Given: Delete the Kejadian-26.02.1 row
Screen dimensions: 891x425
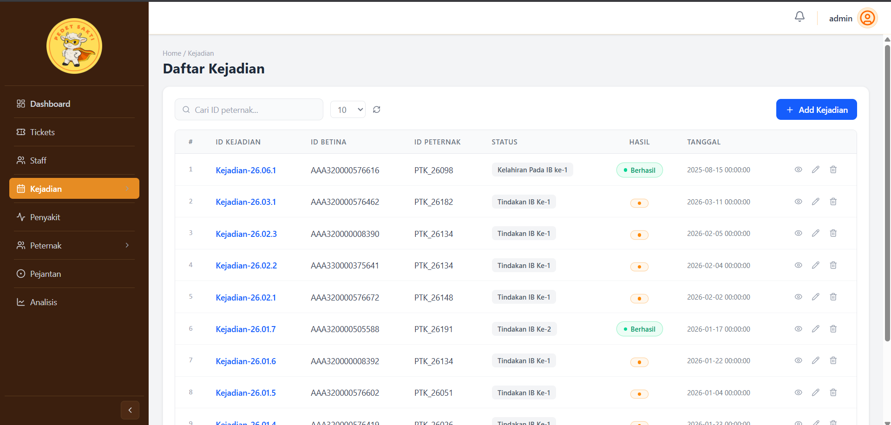Looking at the screenshot, I should point(833,297).
